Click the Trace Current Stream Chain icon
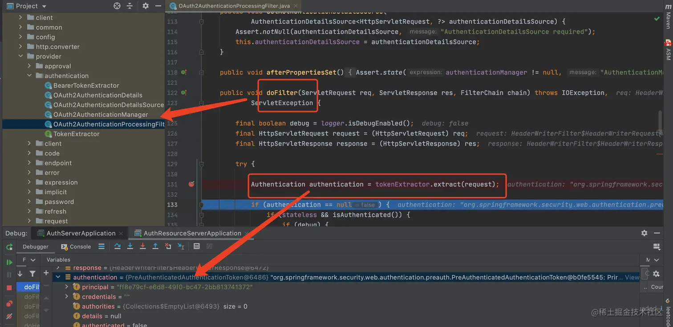Viewport: 673px width, 327px height. click(209, 247)
